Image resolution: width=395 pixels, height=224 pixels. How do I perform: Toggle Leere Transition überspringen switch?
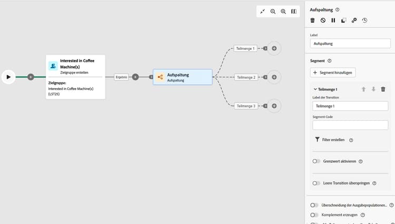316,183
